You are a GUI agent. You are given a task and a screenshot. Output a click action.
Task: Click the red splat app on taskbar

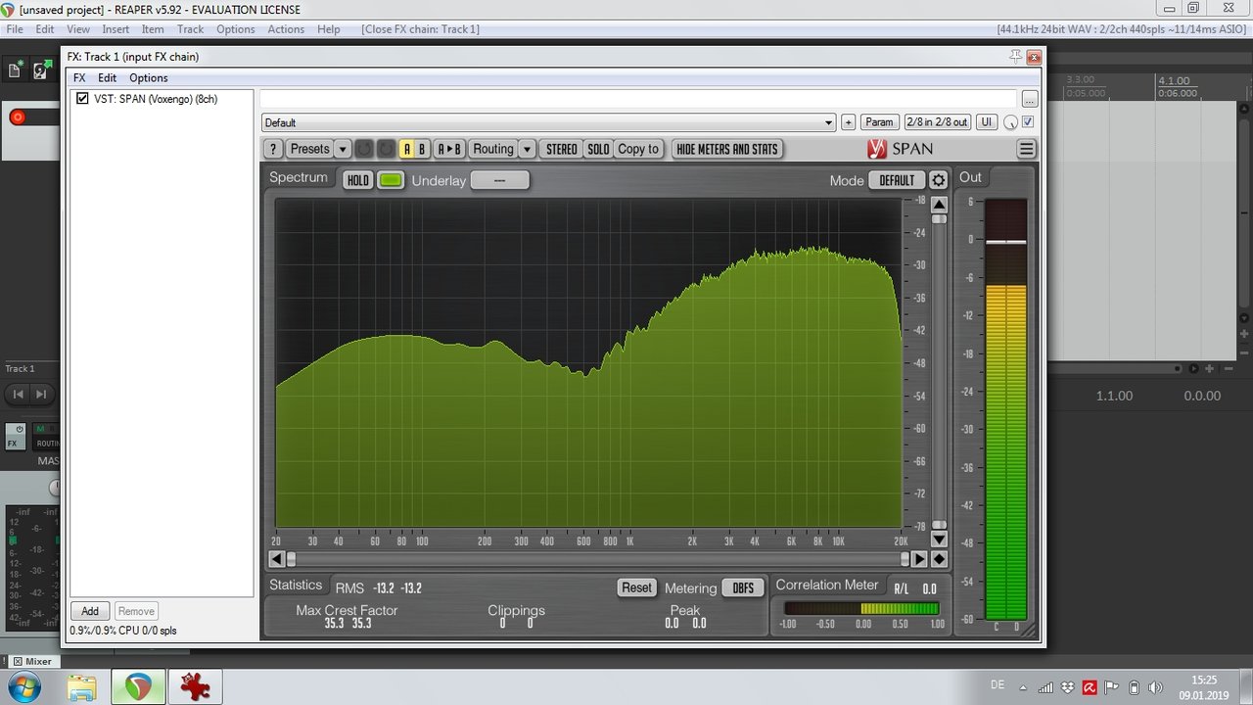pos(196,687)
